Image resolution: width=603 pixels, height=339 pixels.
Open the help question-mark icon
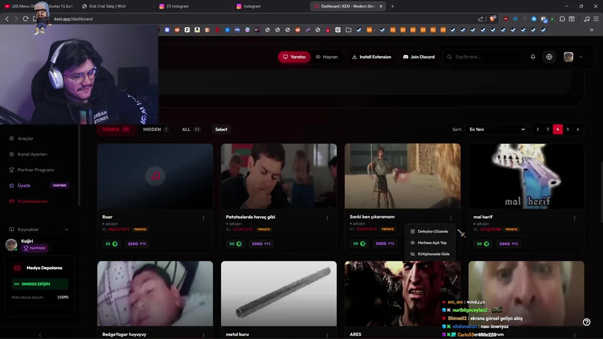point(587,322)
